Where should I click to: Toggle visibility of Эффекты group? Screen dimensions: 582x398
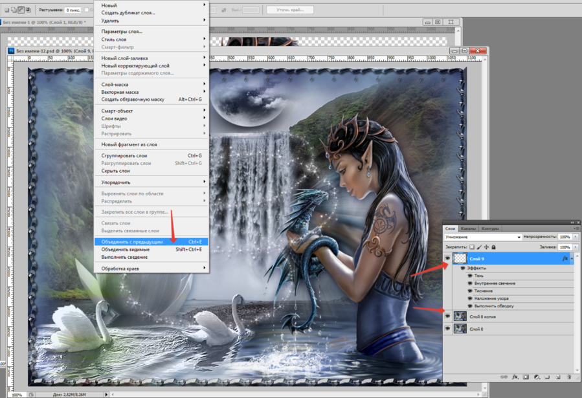[x=462, y=268]
